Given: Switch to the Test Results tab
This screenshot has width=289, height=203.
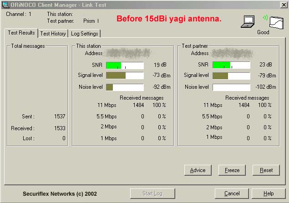Looking at the screenshot, I should [21, 33].
